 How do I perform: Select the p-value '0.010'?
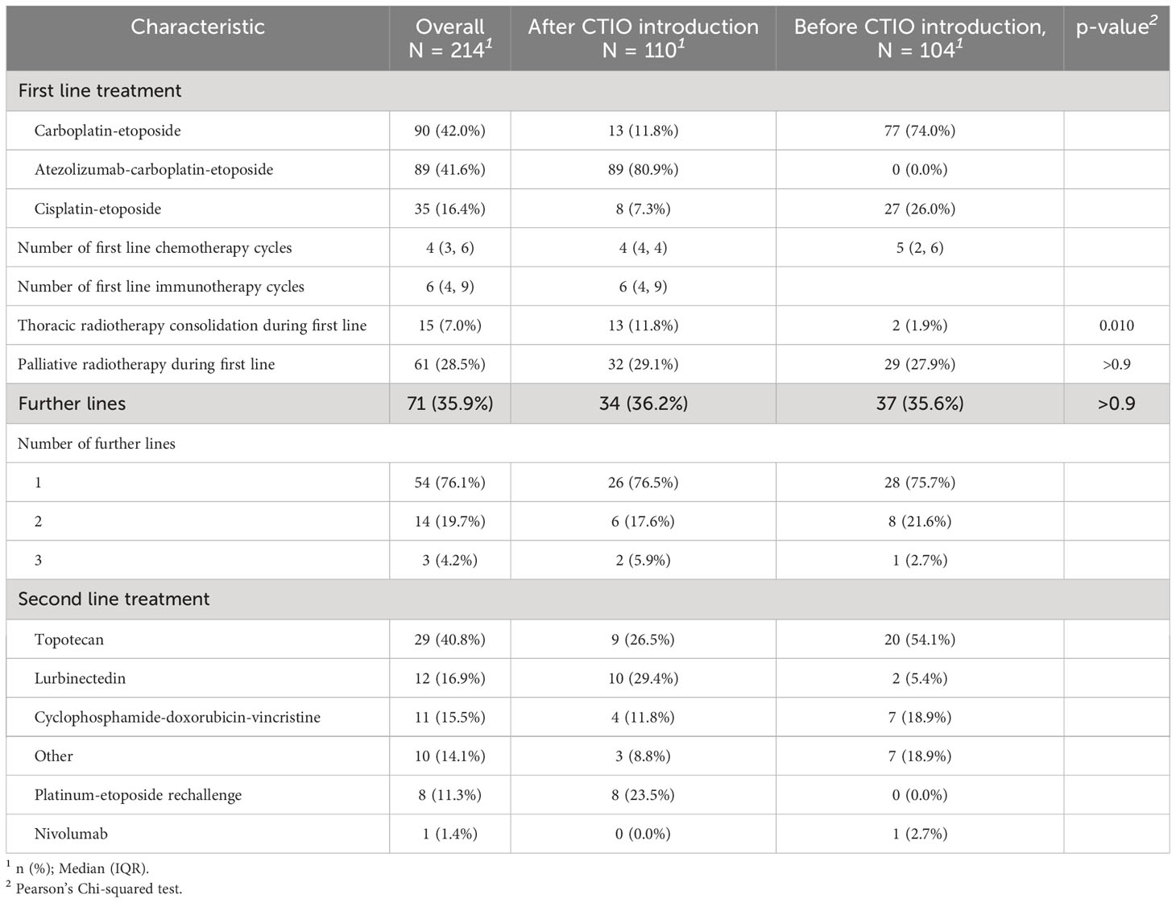(1116, 325)
